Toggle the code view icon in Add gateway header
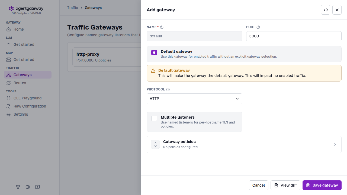This screenshot has width=347, height=195. [326, 10]
